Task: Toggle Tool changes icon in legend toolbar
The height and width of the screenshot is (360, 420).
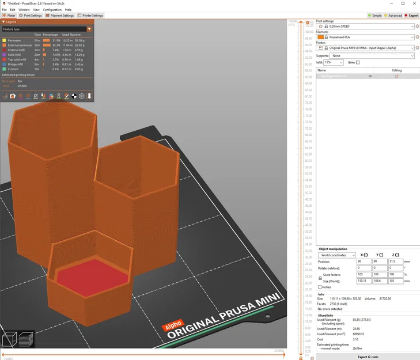Action: [43, 96]
